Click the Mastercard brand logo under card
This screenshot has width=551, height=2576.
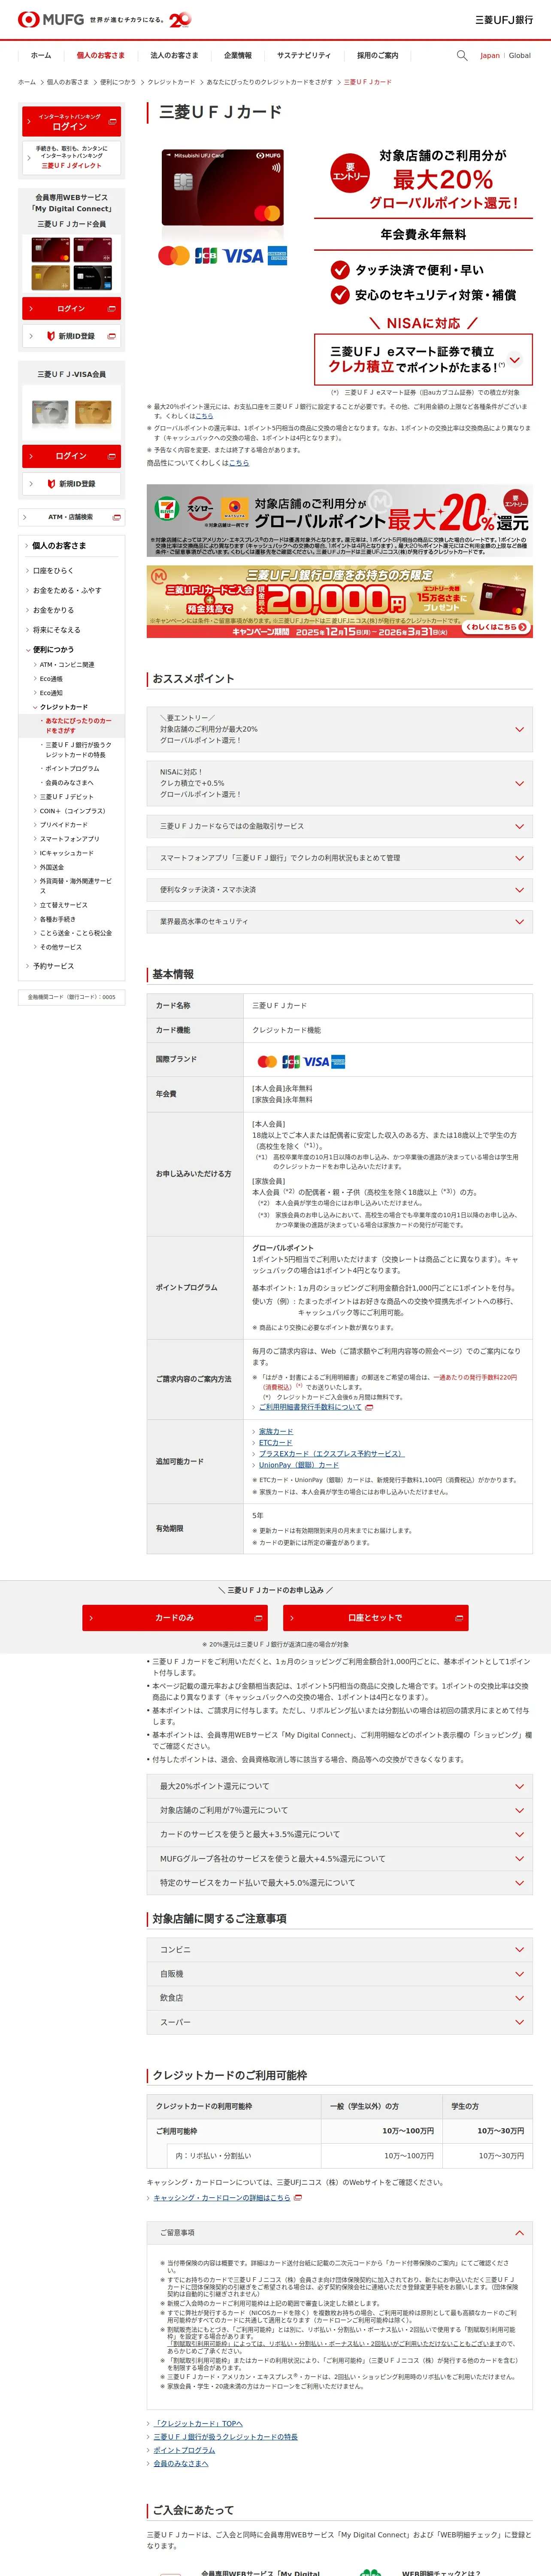pyautogui.click(x=173, y=256)
